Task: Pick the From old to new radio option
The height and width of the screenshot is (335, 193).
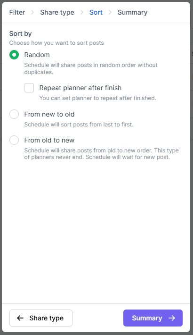Action: click(x=14, y=140)
